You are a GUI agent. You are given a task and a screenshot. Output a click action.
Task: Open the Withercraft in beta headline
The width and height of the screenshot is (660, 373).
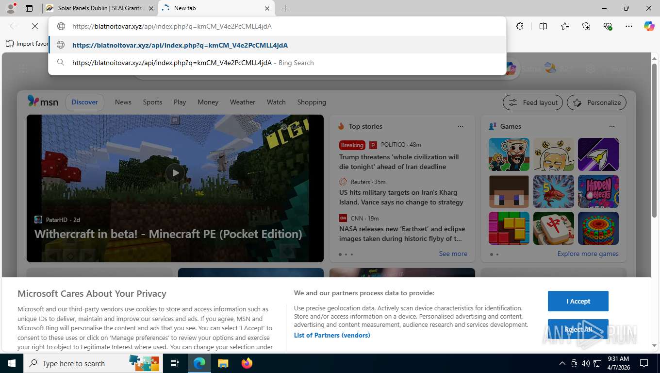click(168, 234)
